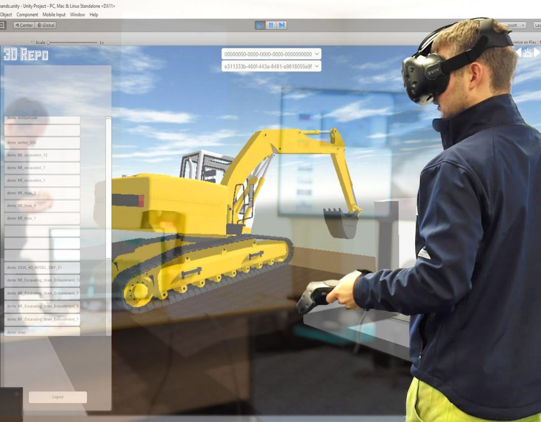
Task: Click the 3D Repo logo
Action: [26, 55]
